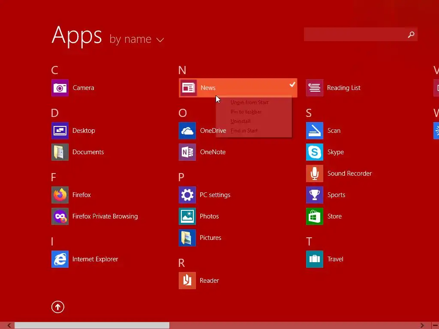Choose Unpin from Start
This screenshot has width=439, height=329.
(250, 102)
